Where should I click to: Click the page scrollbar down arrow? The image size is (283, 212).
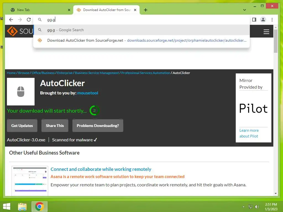point(276,194)
